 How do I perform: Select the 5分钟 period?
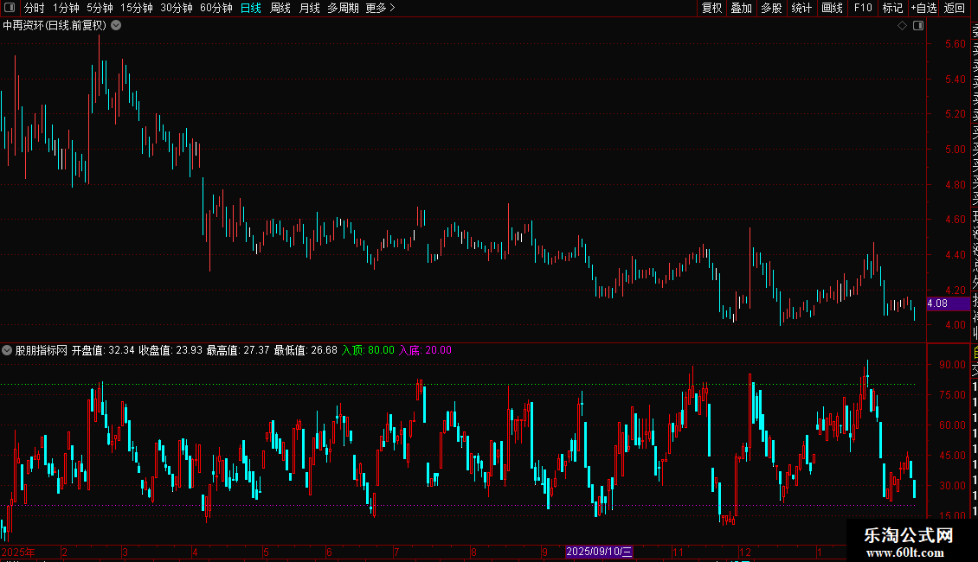100,8
